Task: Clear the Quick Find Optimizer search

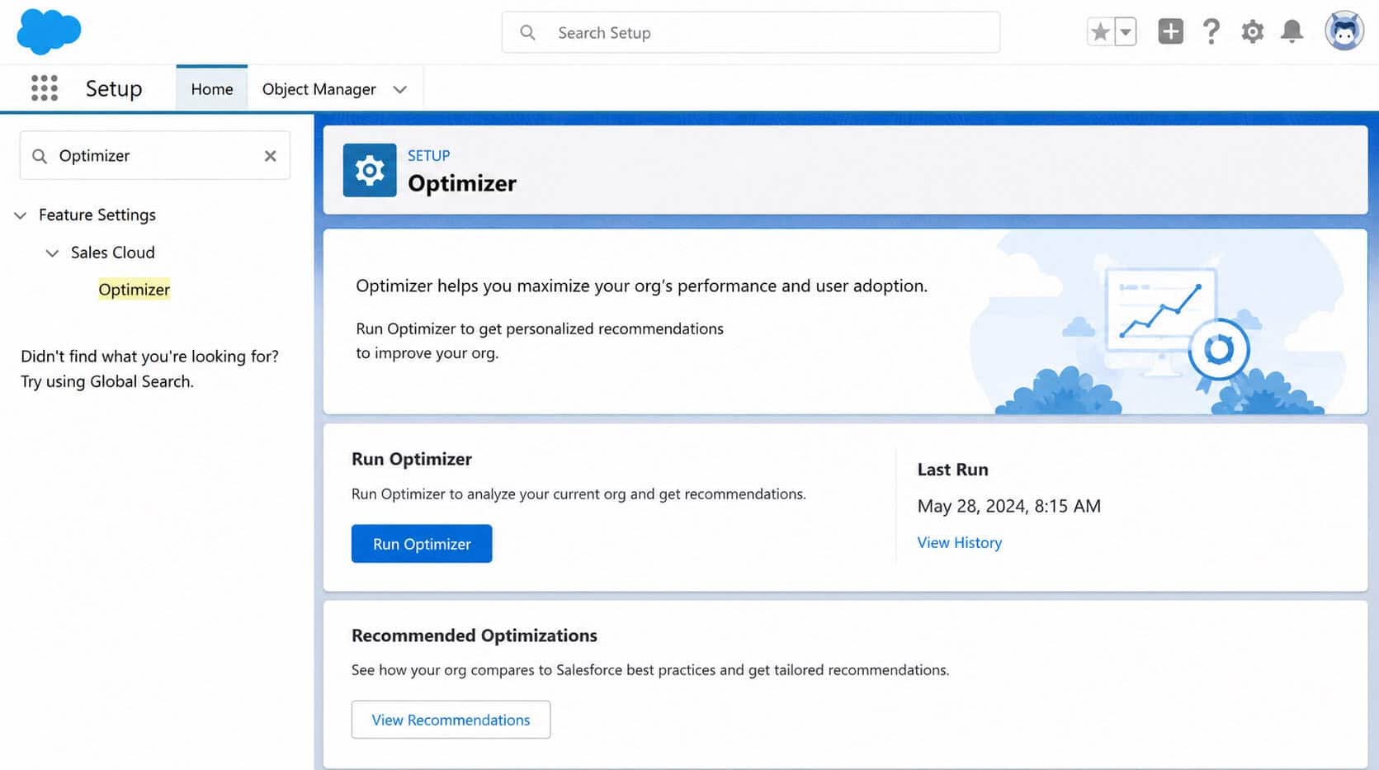Action: click(x=270, y=156)
